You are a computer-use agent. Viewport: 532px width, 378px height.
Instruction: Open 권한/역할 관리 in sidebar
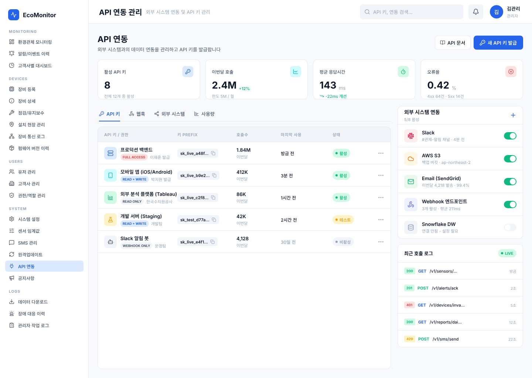[44, 196]
